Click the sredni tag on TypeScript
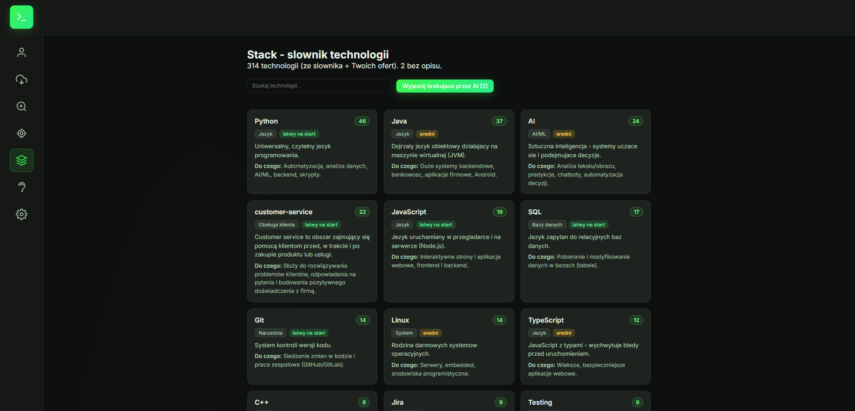This screenshot has height=411, width=855. [564, 333]
